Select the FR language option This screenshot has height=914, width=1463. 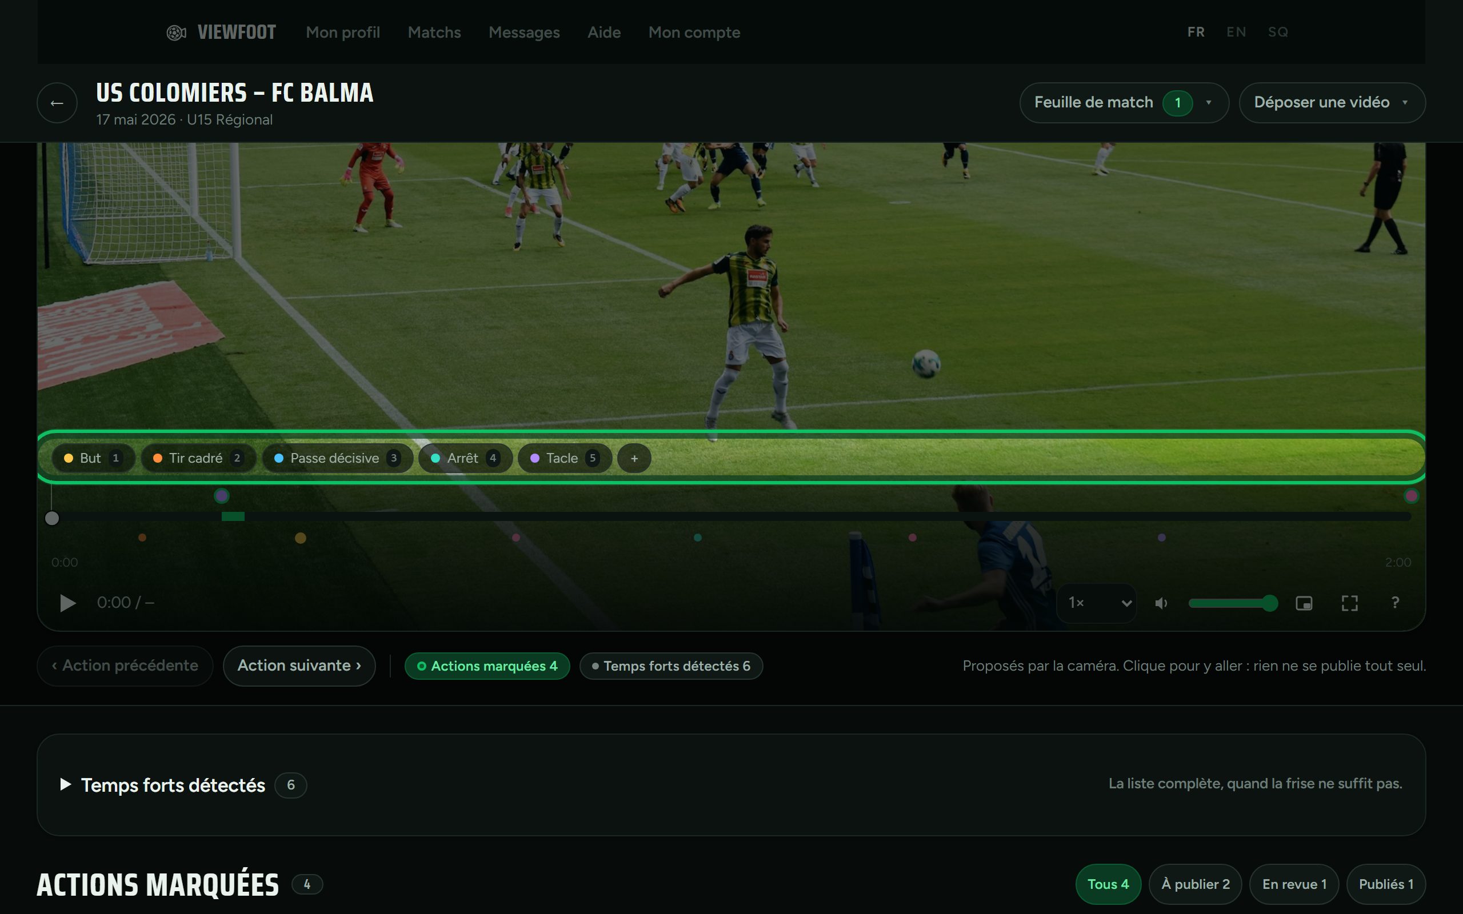(1195, 32)
